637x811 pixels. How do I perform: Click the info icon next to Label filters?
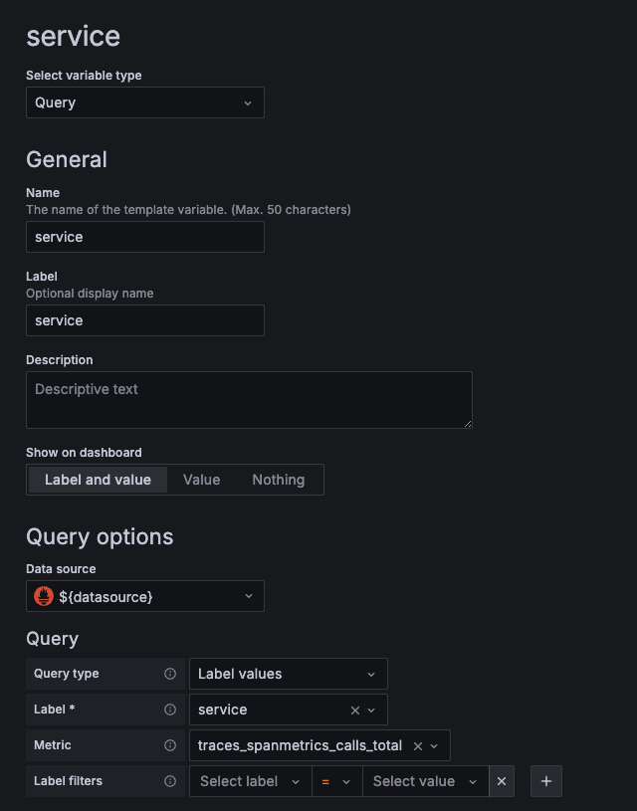click(x=169, y=781)
